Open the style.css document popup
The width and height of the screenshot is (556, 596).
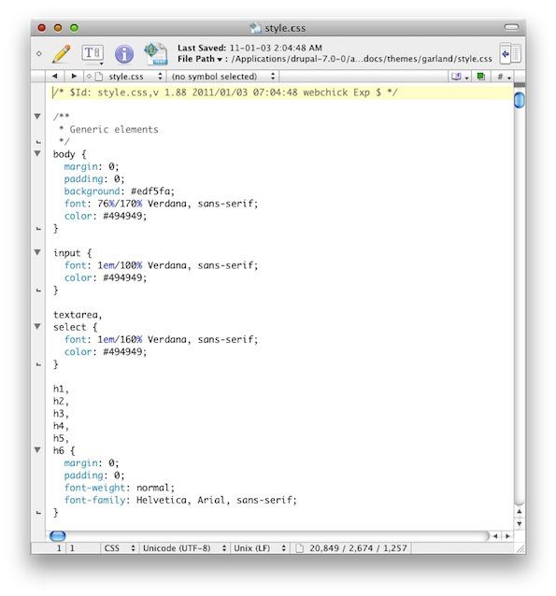click(124, 77)
